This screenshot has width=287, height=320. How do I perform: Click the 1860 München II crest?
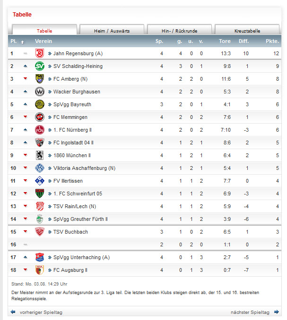(x=40, y=155)
